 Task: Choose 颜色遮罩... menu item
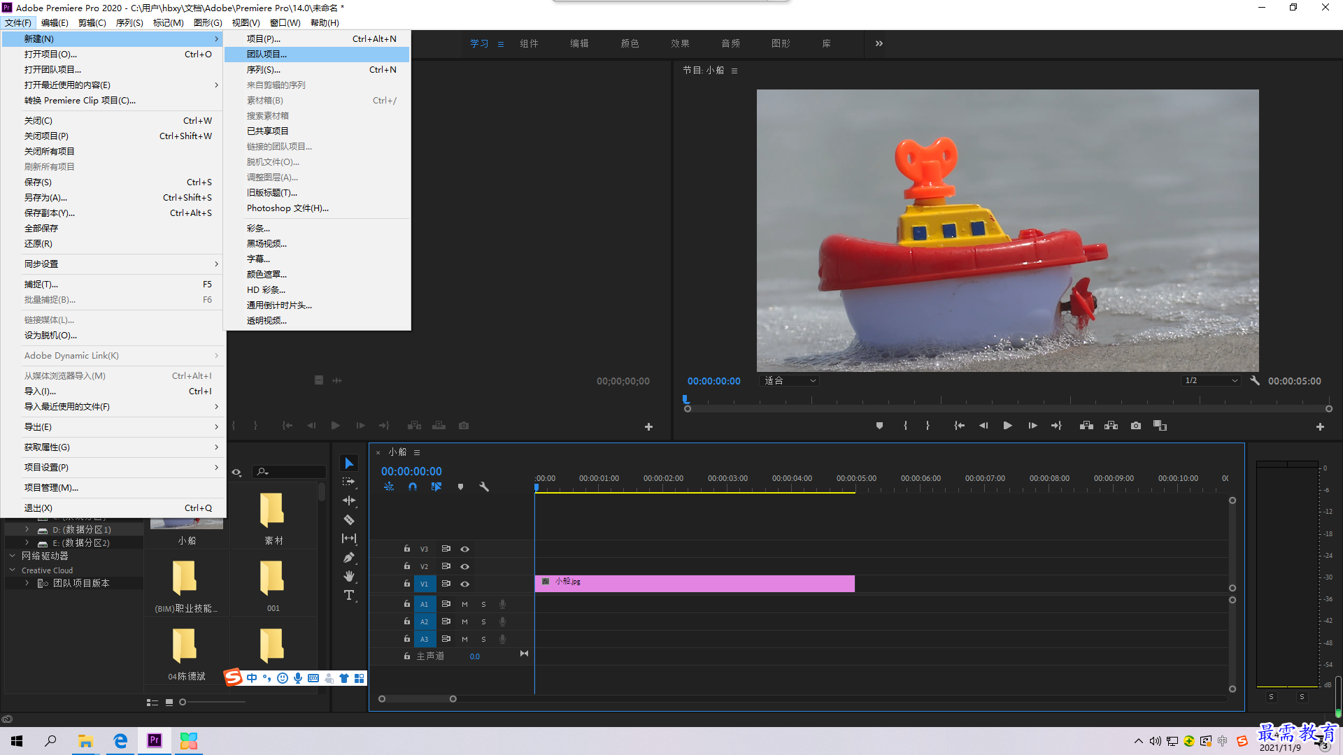click(317, 274)
